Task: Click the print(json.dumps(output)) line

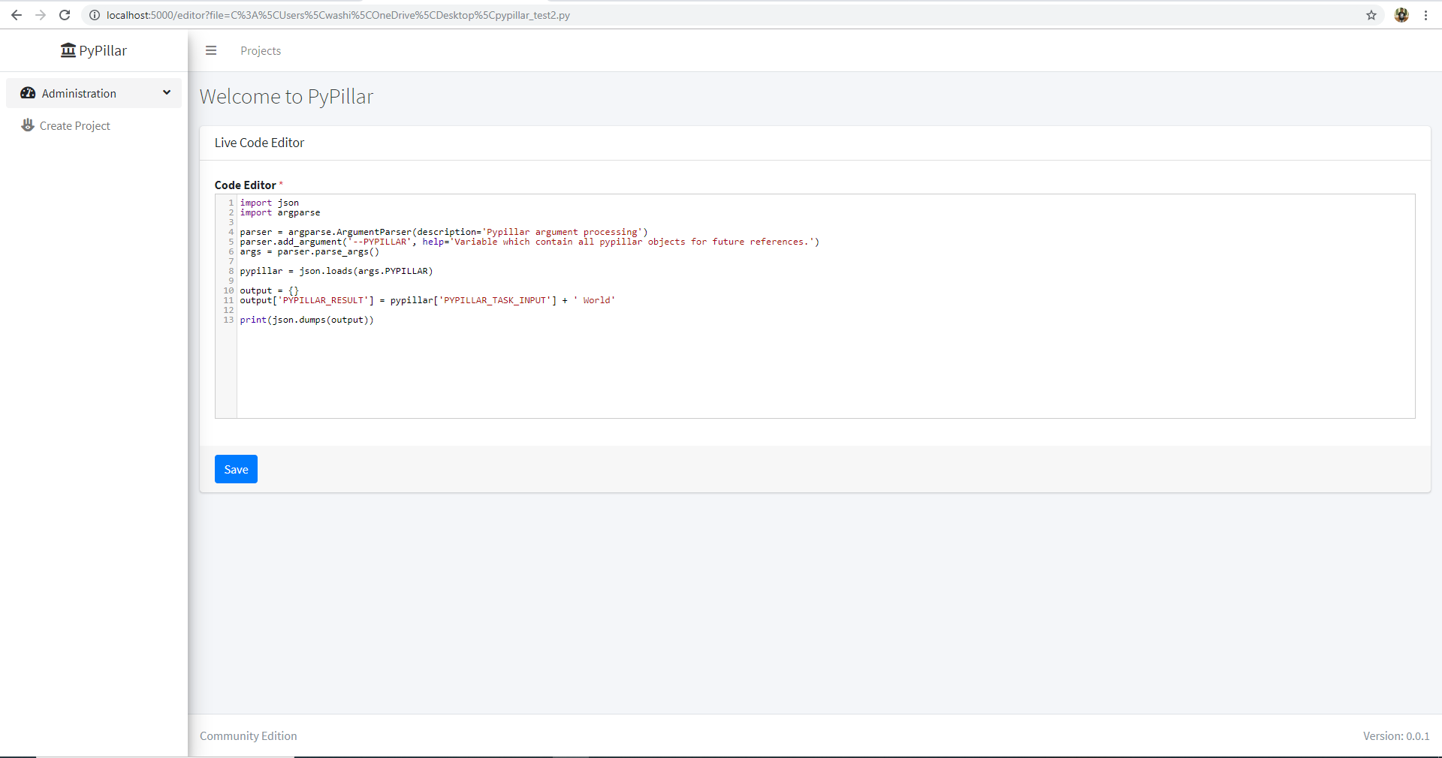Action: (x=306, y=320)
